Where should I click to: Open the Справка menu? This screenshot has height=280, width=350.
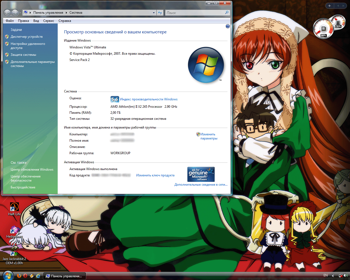(x=65, y=21)
